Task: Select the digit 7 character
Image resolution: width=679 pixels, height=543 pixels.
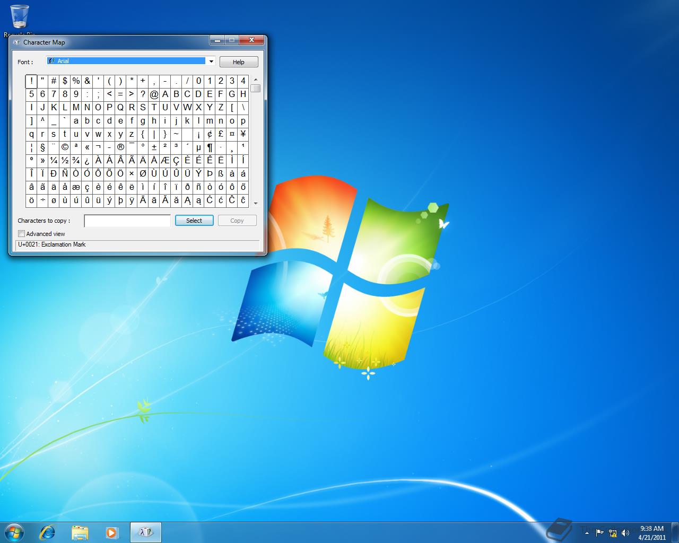Action: 54,94
